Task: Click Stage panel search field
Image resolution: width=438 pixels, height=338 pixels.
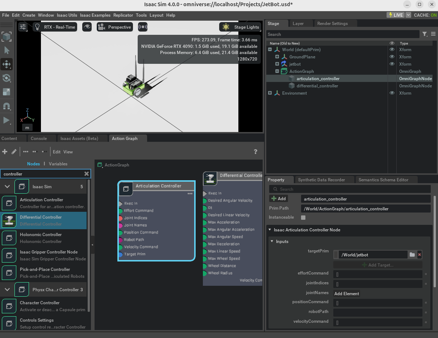Action: click(343, 34)
